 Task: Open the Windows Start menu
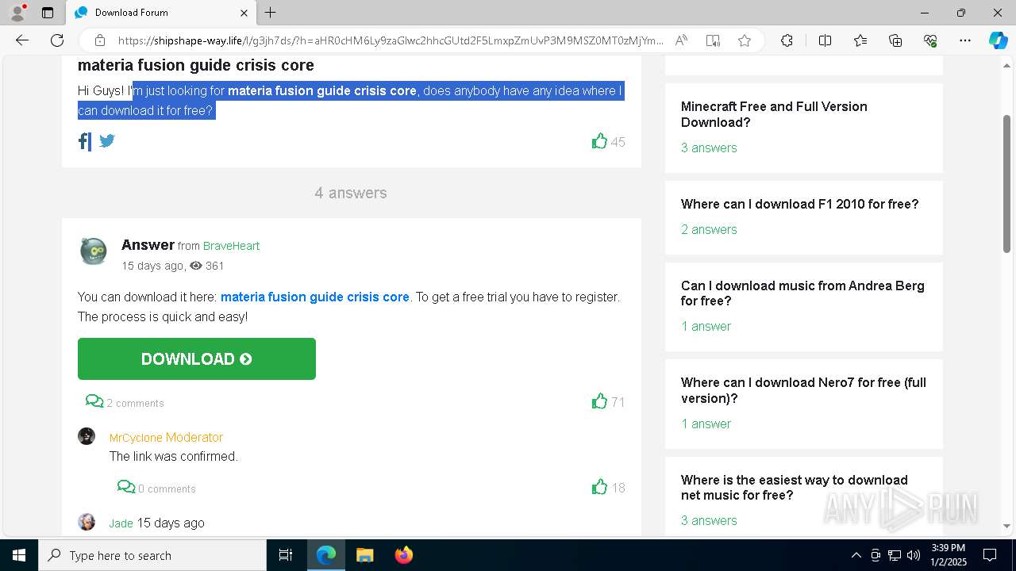click(x=19, y=555)
